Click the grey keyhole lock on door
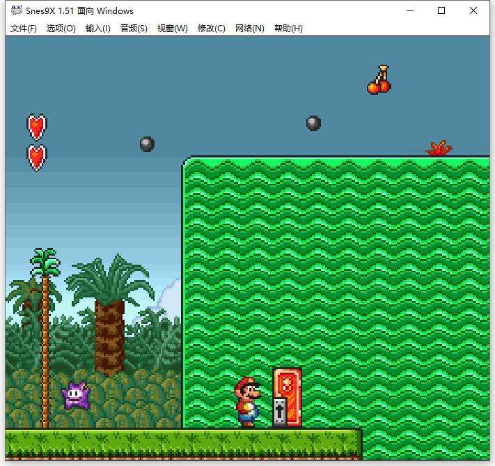495x466 pixels. [x=280, y=412]
